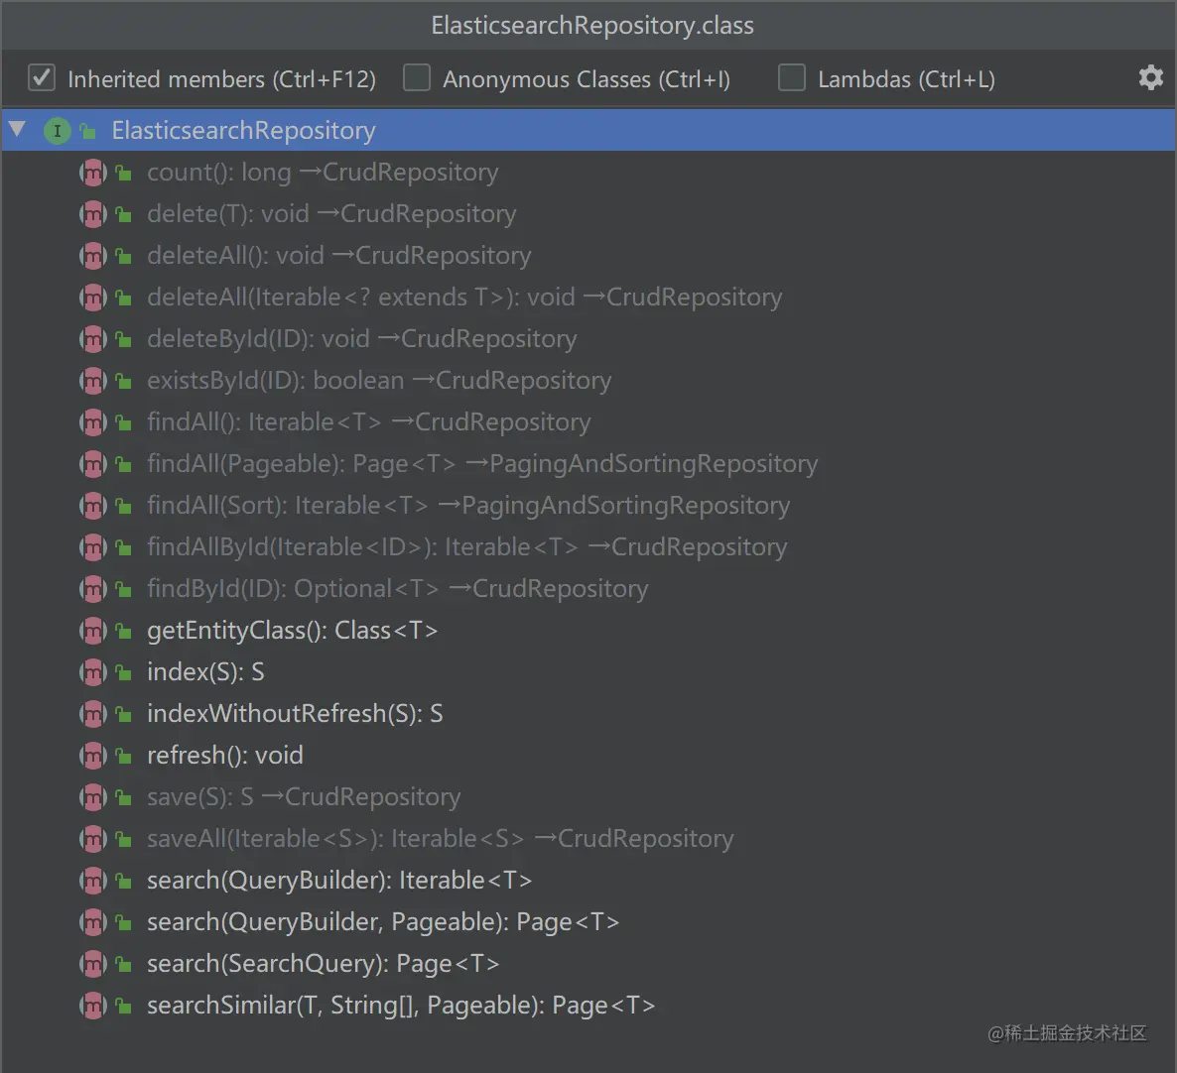This screenshot has height=1073, width=1177.
Task: Select indexWithoutRefresh(S): S method
Action: point(295,714)
